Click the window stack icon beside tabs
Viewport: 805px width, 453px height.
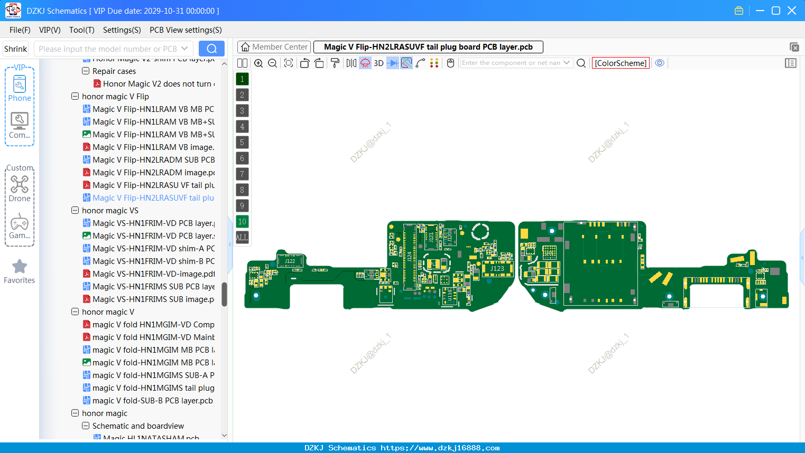(x=794, y=47)
